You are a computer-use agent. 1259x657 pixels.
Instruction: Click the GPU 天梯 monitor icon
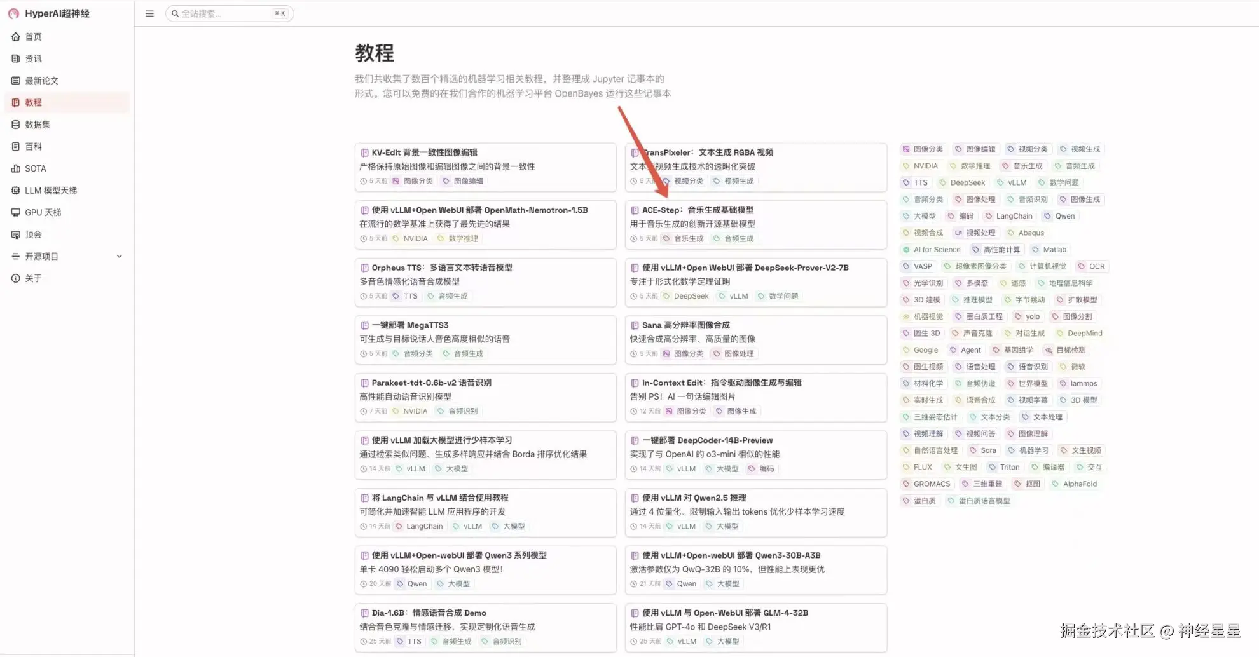(x=16, y=212)
